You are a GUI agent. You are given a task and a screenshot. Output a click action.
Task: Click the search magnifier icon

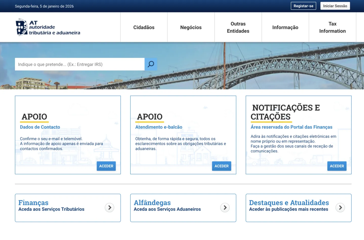[151, 64]
